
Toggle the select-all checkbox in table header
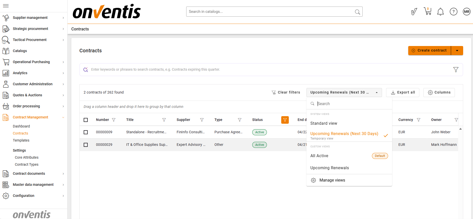86,120
